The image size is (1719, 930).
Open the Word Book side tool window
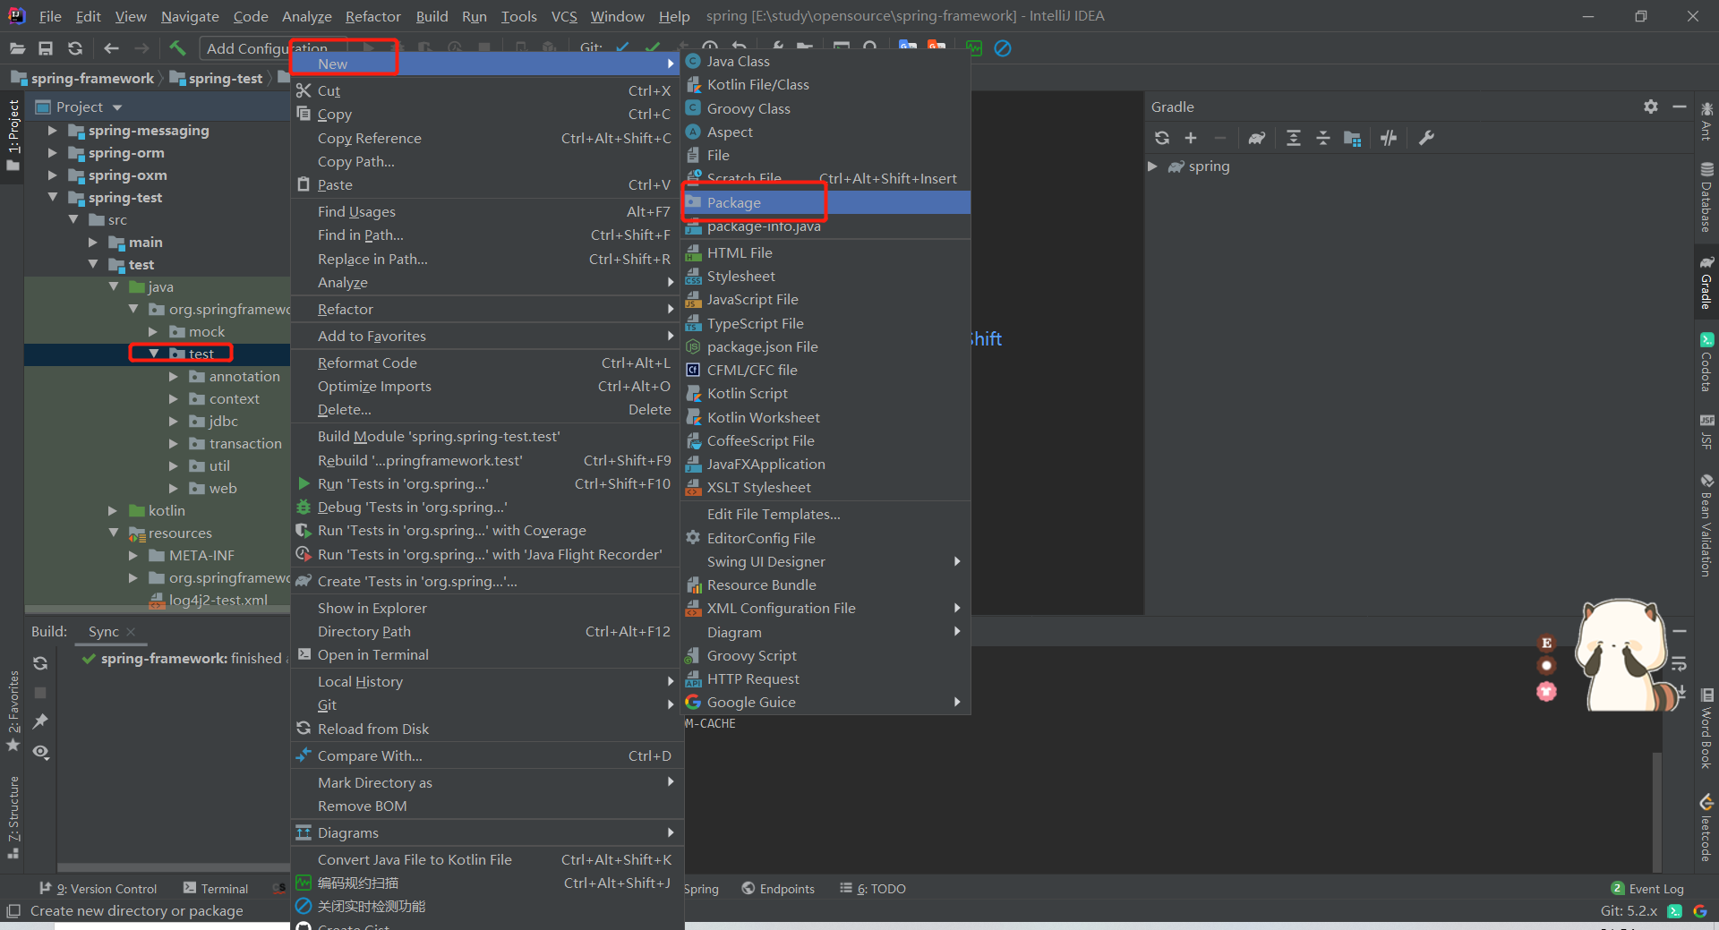click(x=1706, y=729)
